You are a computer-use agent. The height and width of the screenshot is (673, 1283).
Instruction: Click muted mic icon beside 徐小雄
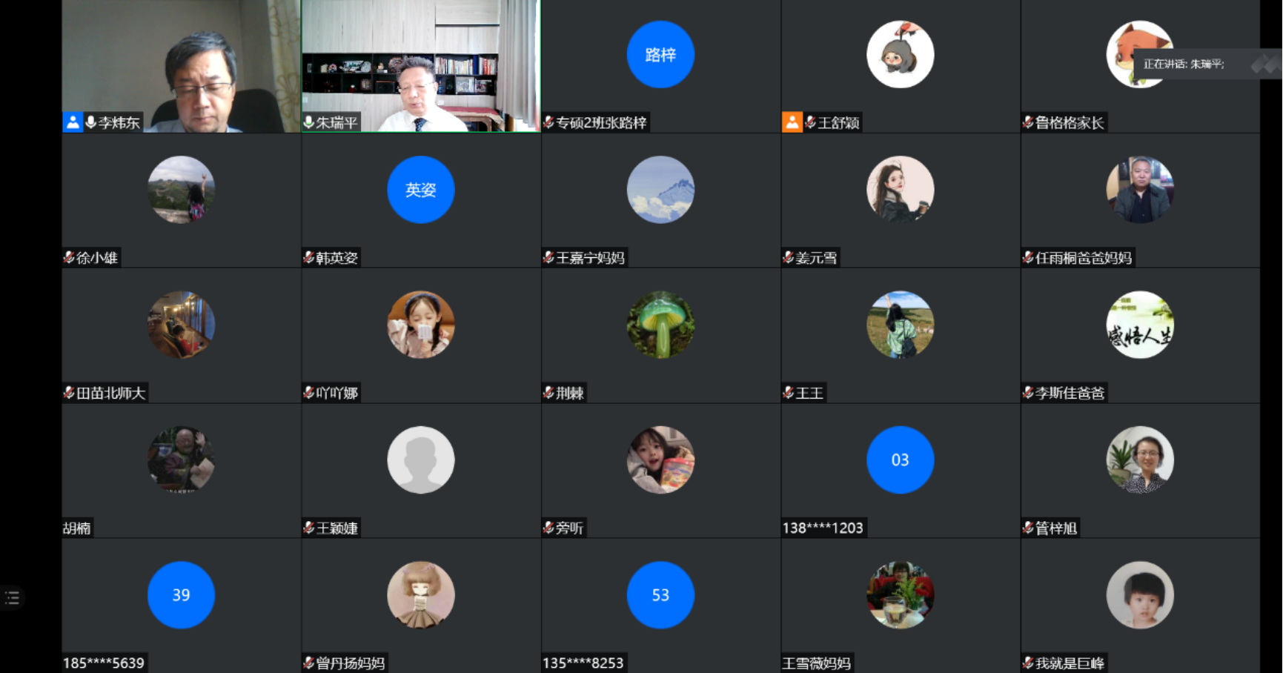pyautogui.click(x=69, y=258)
